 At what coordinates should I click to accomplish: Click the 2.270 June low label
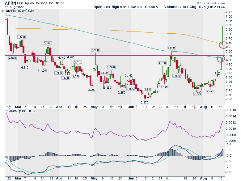145,102
